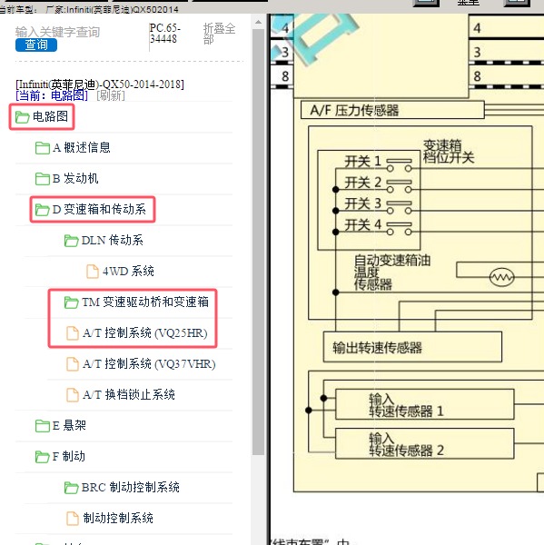
Task: Click 开关 2 in the gear switch block
Action: coord(363,183)
